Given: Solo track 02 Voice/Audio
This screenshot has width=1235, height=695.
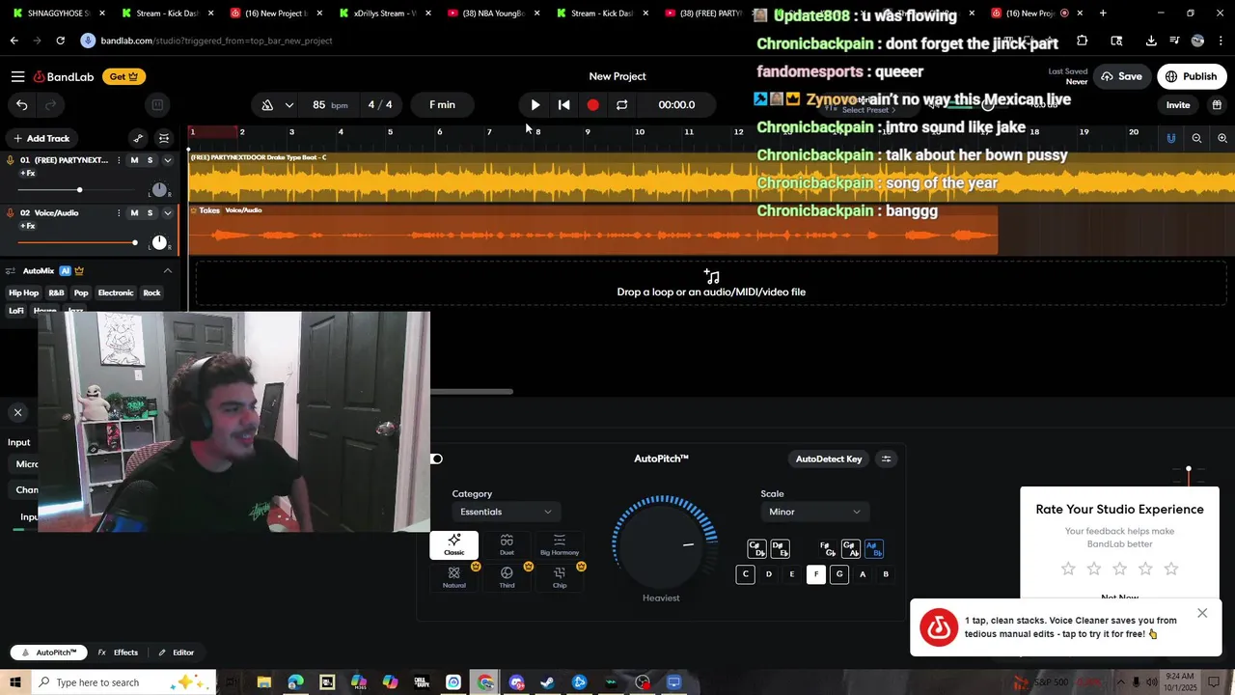Looking at the screenshot, I should [150, 212].
